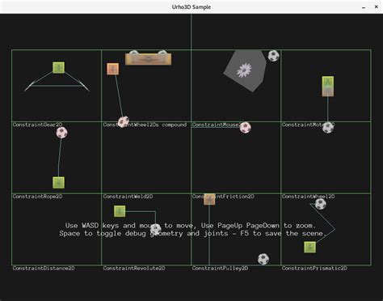
Task: Click the 'Use WASD keys and mouse' instruction line
Action: pyautogui.click(x=191, y=226)
